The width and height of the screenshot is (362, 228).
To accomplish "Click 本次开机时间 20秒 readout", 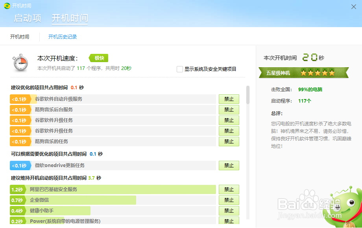I will 294,58.
